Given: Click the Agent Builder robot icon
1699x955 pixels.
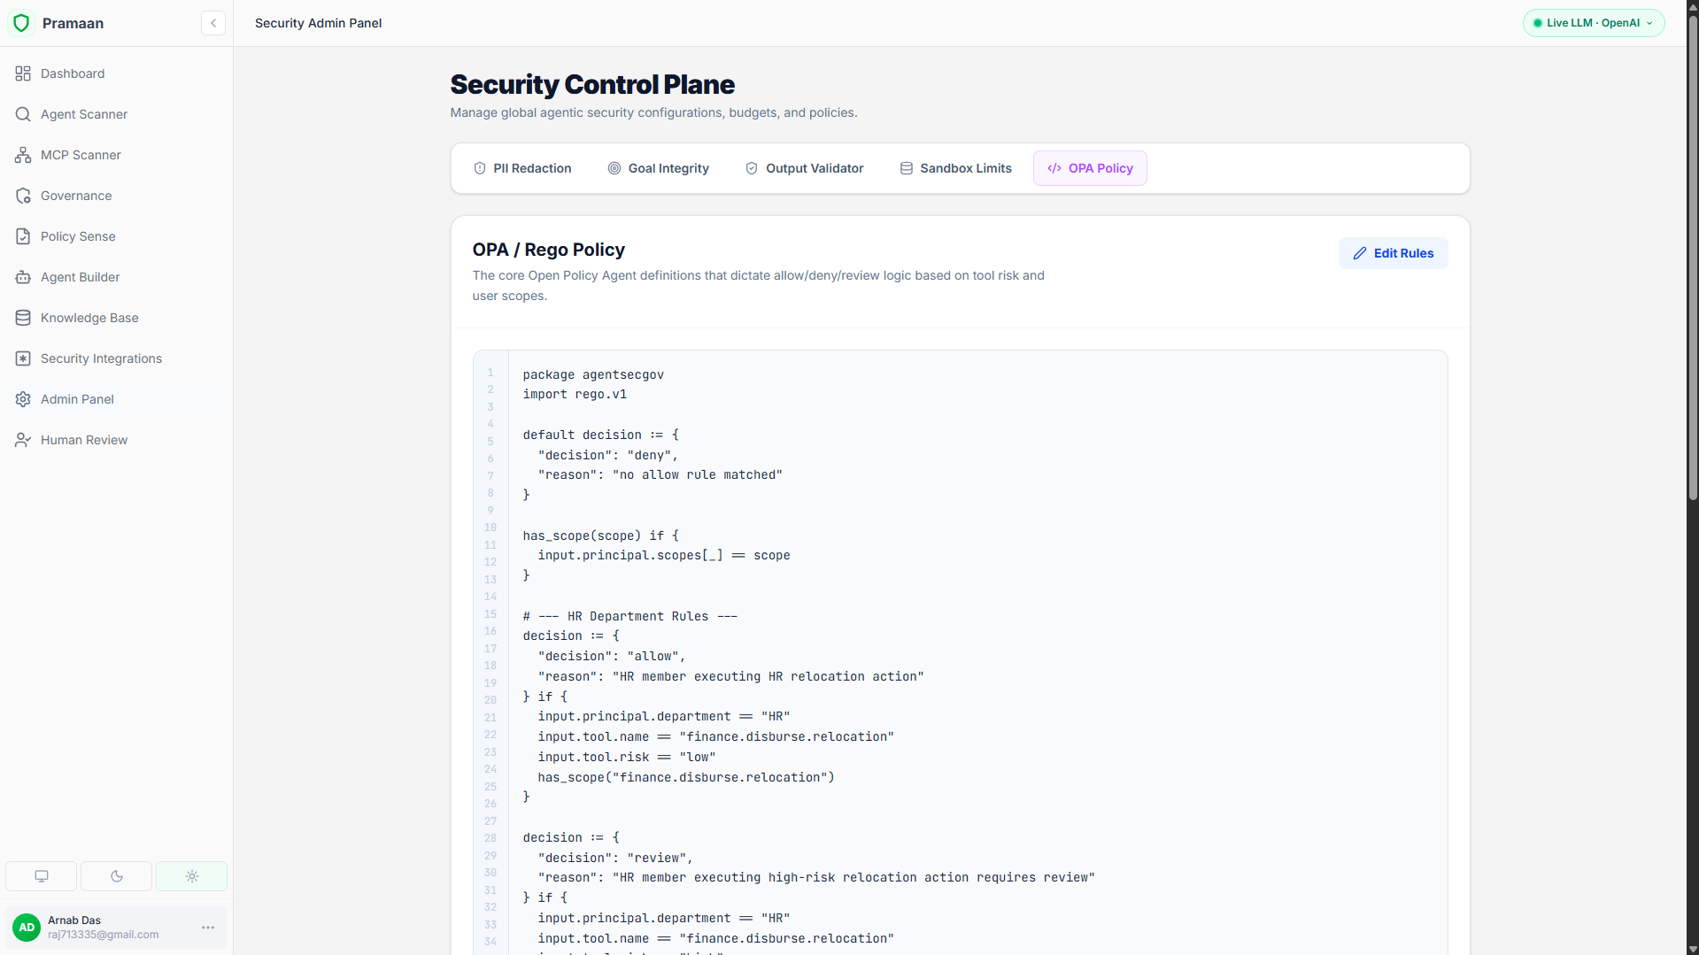Looking at the screenshot, I should pyautogui.click(x=23, y=277).
